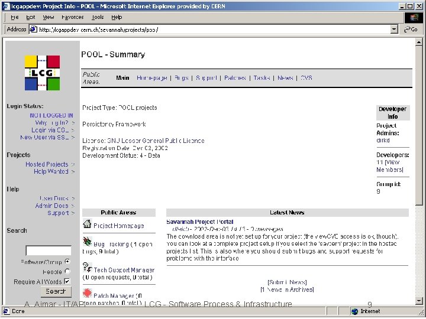Open the Help menu
This screenshot has height=319, width=426.
click(117, 17)
